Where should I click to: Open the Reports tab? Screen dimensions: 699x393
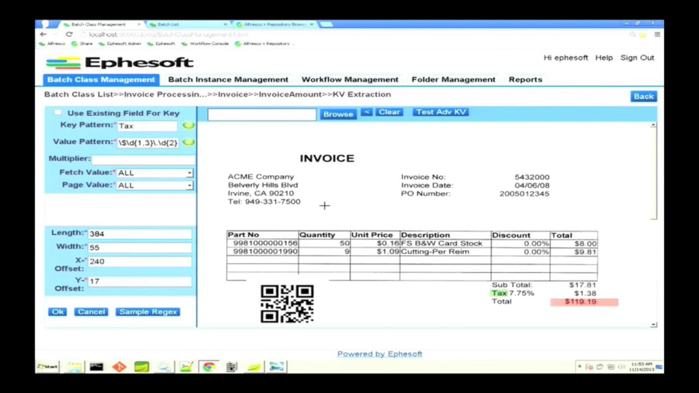pyautogui.click(x=525, y=80)
